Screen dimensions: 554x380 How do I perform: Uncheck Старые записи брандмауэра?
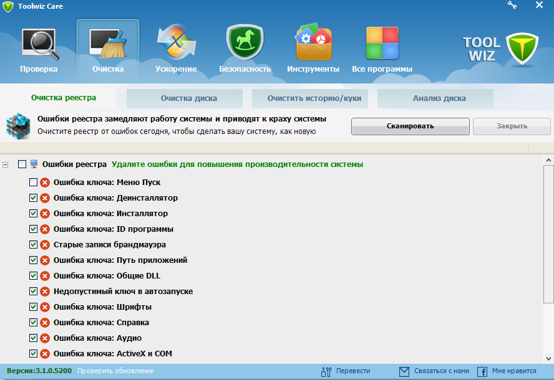coord(33,244)
